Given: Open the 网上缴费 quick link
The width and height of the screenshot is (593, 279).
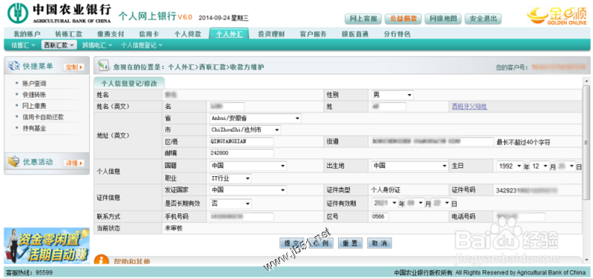Looking at the screenshot, I should pos(34,106).
